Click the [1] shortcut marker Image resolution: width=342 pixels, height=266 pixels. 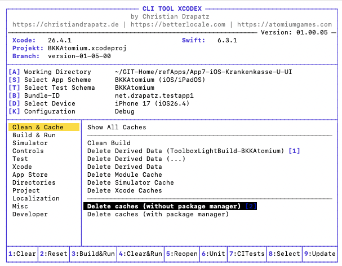[294, 151]
